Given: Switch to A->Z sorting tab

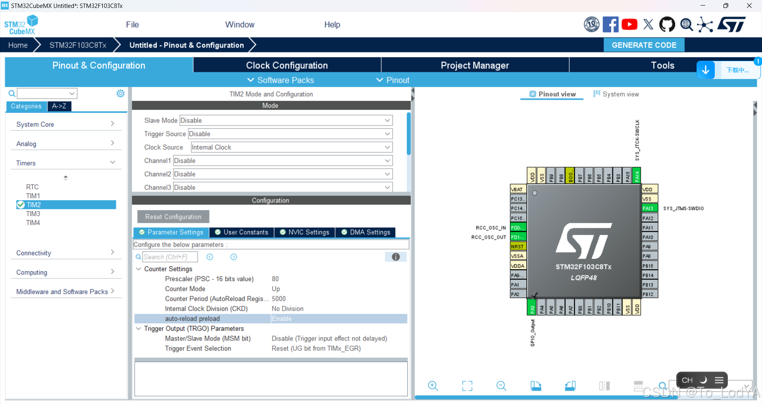Looking at the screenshot, I should coord(59,106).
